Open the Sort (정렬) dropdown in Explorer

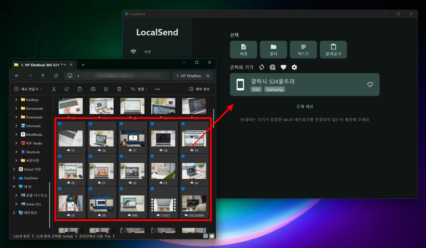139,89
